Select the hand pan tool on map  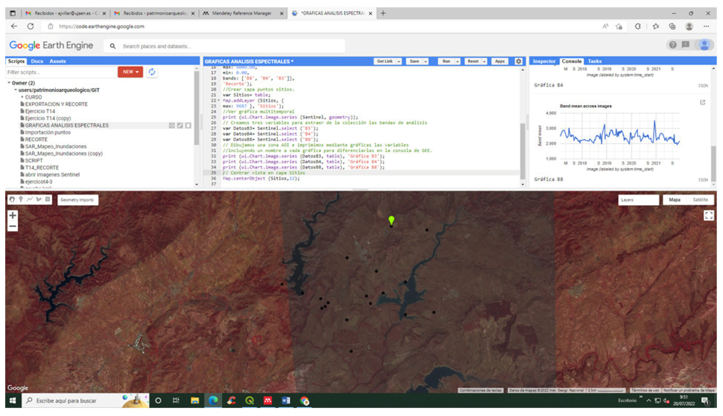click(12, 200)
